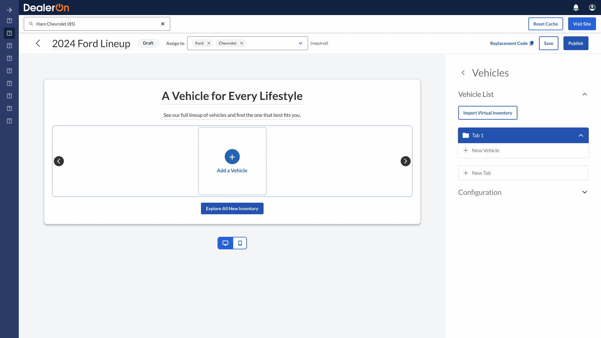Open the sixth sidebar question-mark item

(9, 83)
